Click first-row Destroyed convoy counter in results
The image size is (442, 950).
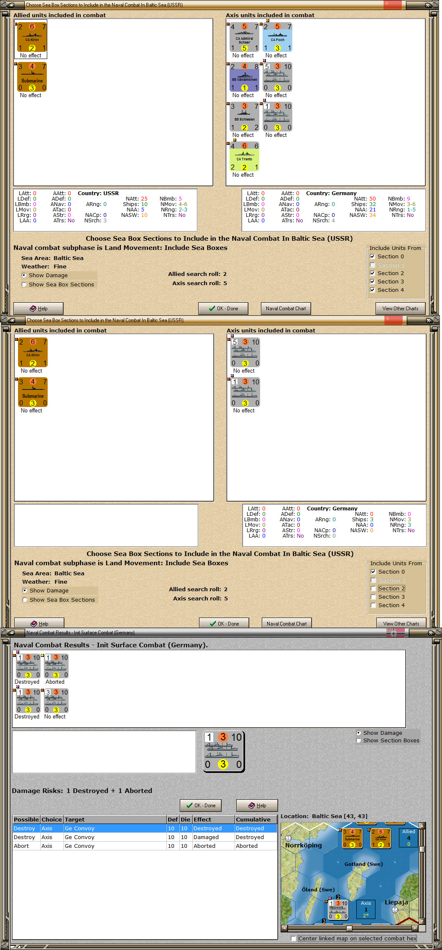click(28, 666)
